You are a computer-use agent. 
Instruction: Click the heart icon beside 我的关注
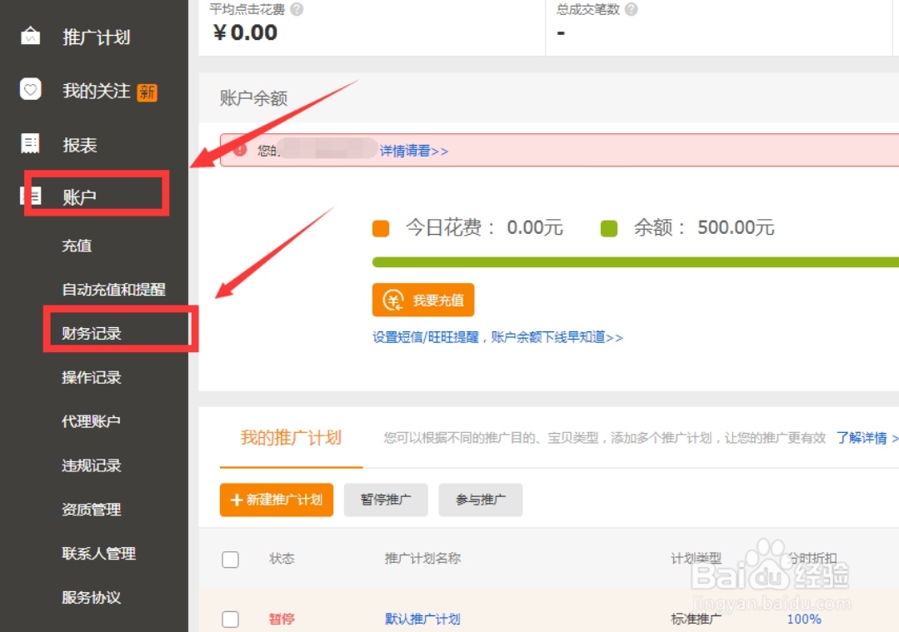click(30, 91)
